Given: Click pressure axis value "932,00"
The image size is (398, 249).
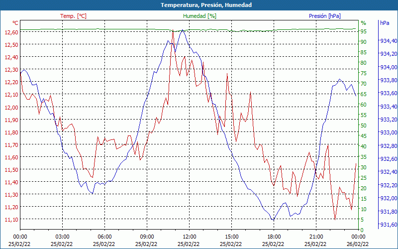Looking at the screenshot, I should pos(389,198).
